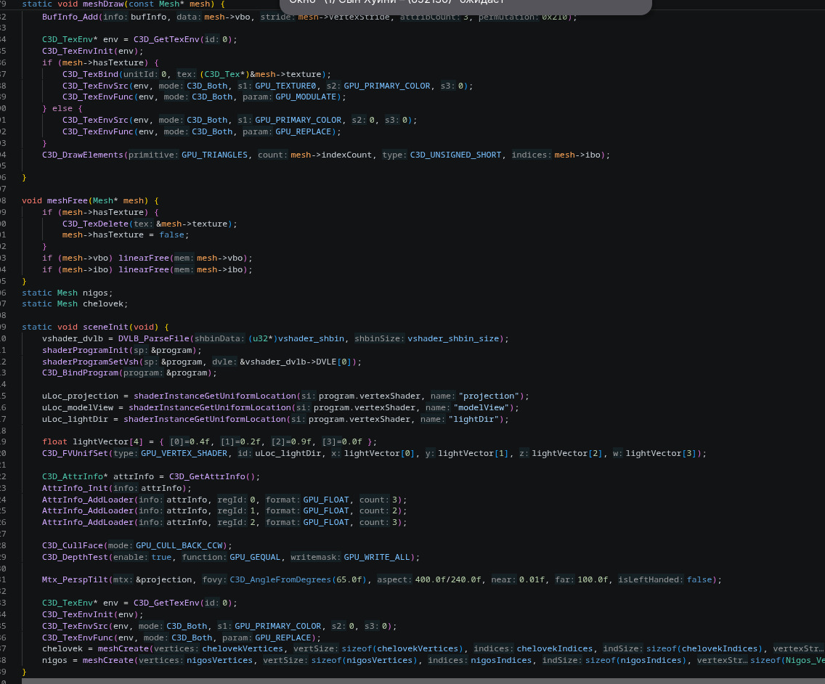Viewport: 825px width, 684px height.
Task: Click AttrInfo_AddLoader on the regId 0 line
Action: pyautogui.click(x=88, y=500)
